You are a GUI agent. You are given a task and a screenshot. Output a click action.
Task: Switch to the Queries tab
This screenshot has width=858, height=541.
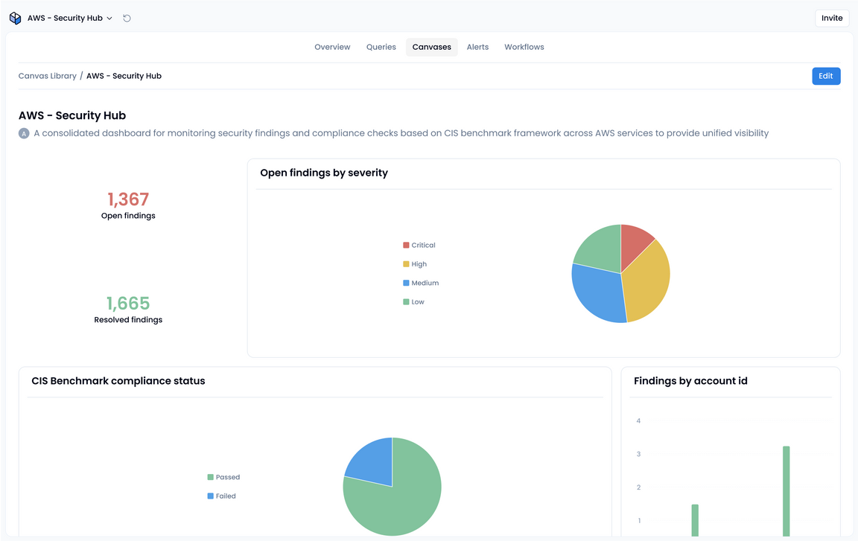click(381, 47)
